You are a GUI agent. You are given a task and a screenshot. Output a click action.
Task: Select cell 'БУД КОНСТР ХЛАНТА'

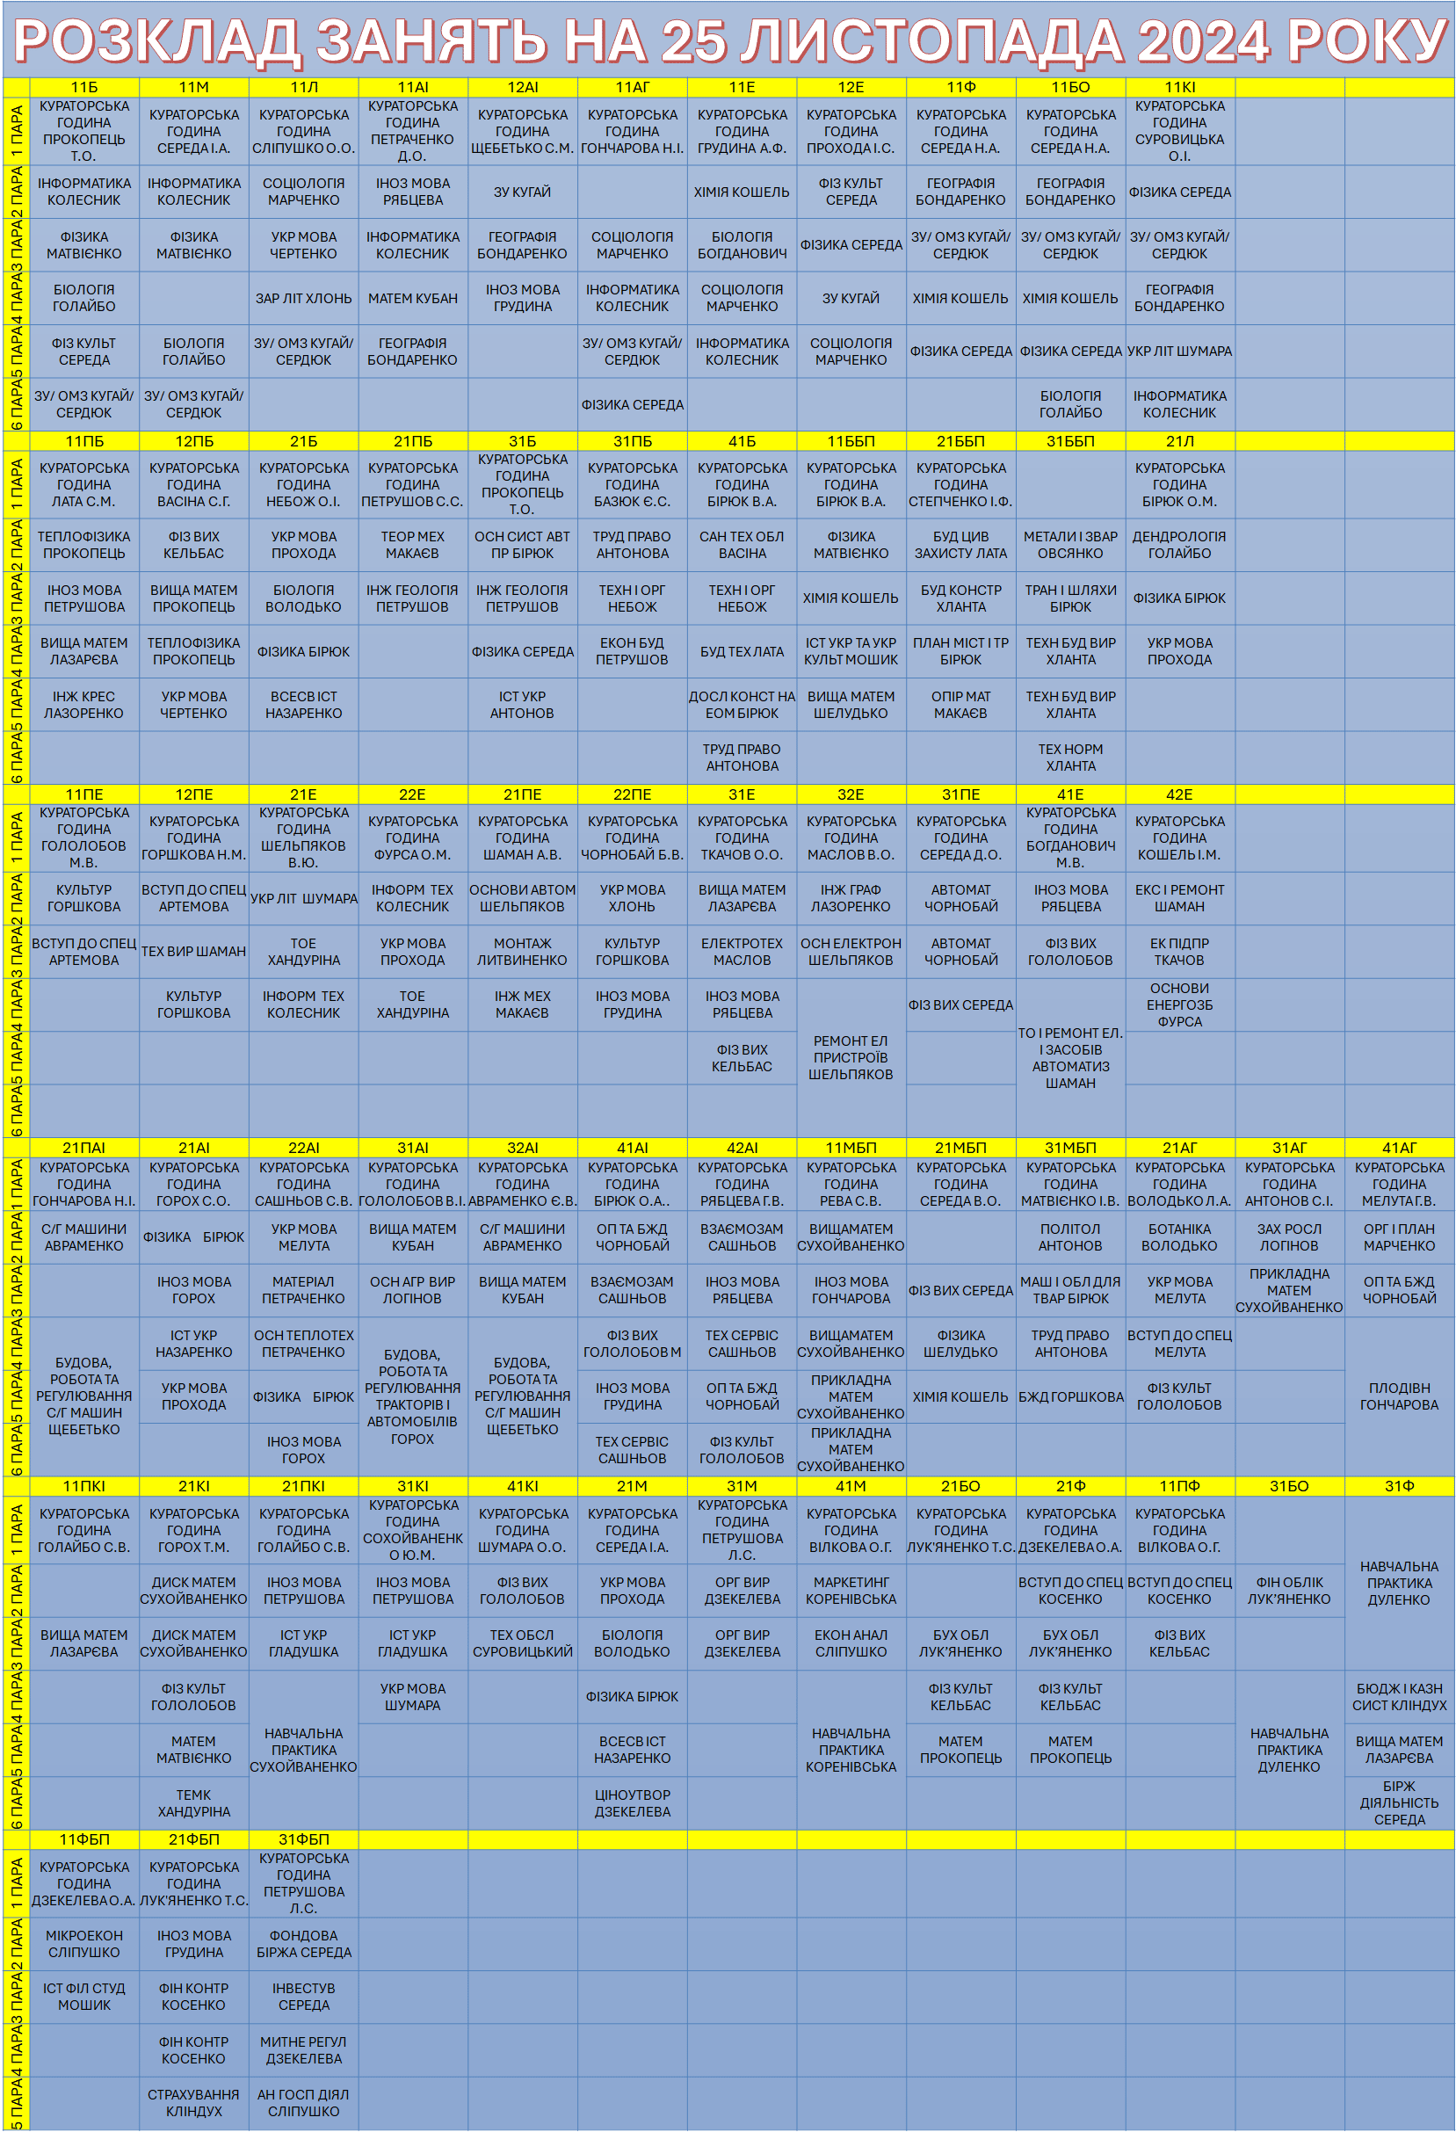coord(960,598)
